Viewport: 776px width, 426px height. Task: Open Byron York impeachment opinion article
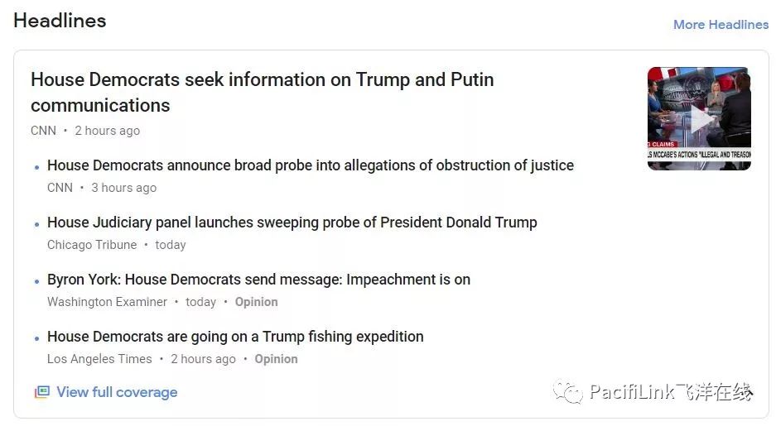click(x=258, y=280)
